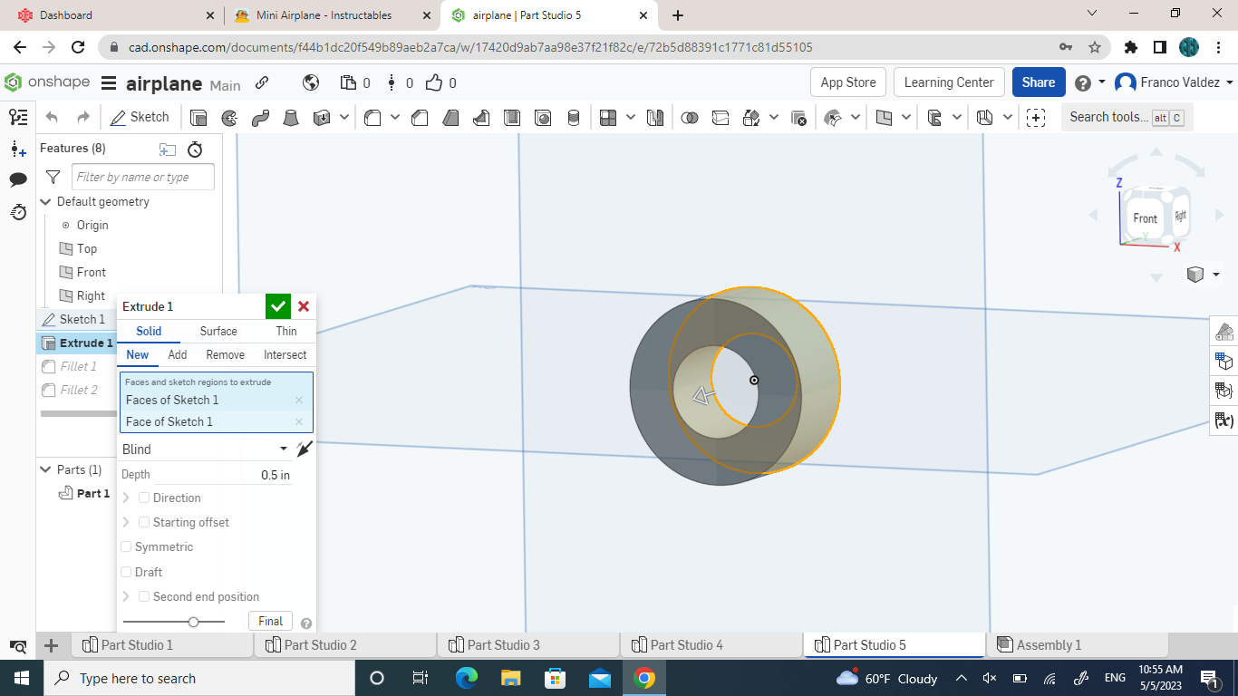Select the Extrude tool
This screenshot has width=1238, height=696.
click(199, 117)
